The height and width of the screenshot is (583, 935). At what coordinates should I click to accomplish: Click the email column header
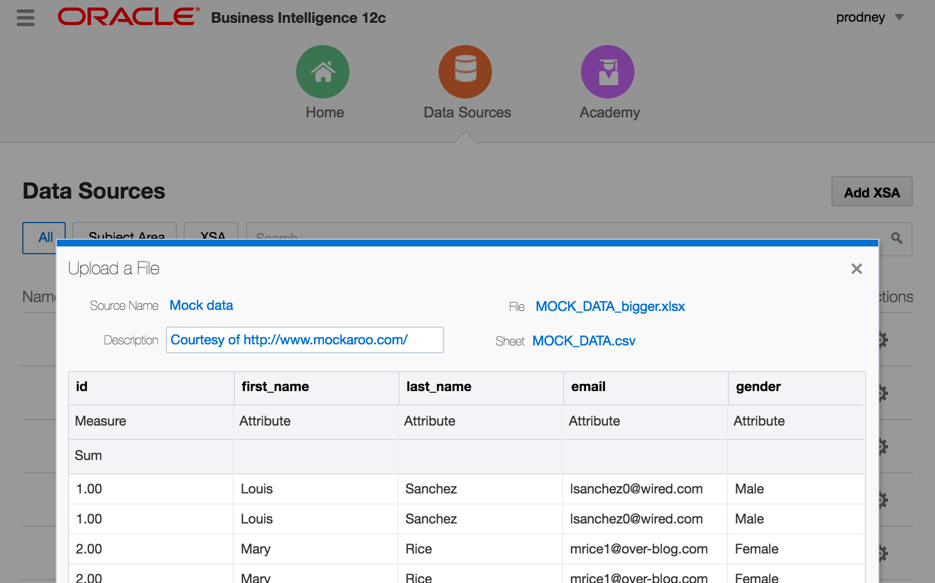(588, 387)
